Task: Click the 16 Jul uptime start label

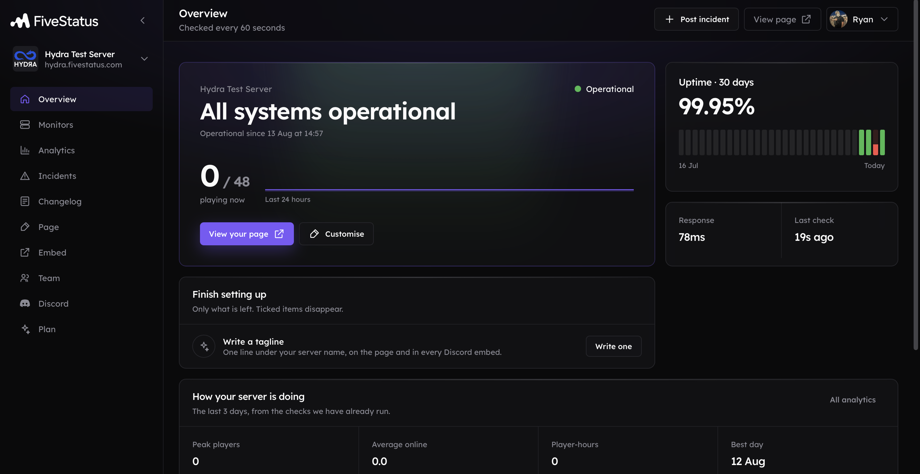Action: [x=688, y=165]
